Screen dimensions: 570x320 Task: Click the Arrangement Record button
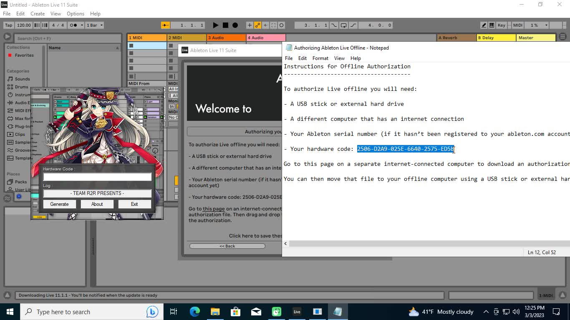point(235,25)
